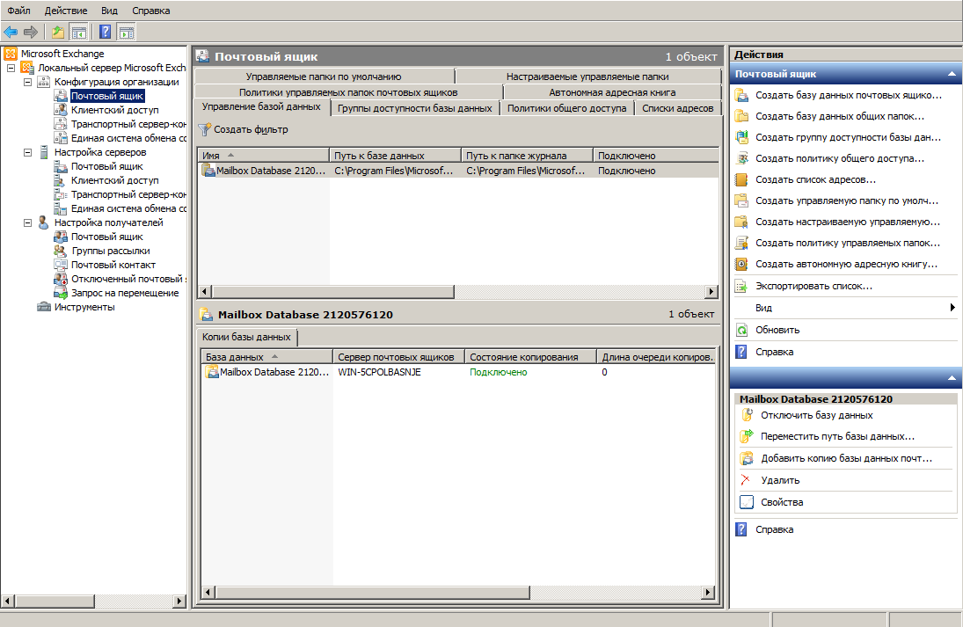Click the Инструменты toolbox icon in tree
The width and height of the screenshot is (963, 627).
coord(44,307)
